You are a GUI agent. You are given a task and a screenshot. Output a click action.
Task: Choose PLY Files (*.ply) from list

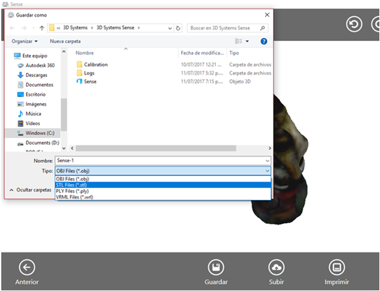[x=163, y=191]
